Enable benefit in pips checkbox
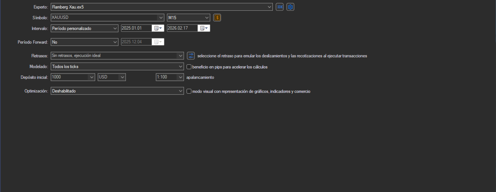496x192 pixels. click(189, 67)
